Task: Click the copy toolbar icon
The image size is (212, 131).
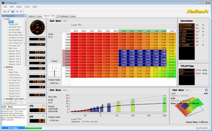Action: (x=17, y=11)
